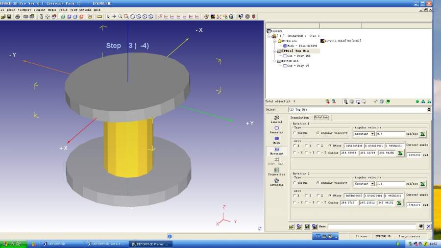441x248 pixels.
Task: Click the context help (arrow with question mark) icon
Action: 241,17
